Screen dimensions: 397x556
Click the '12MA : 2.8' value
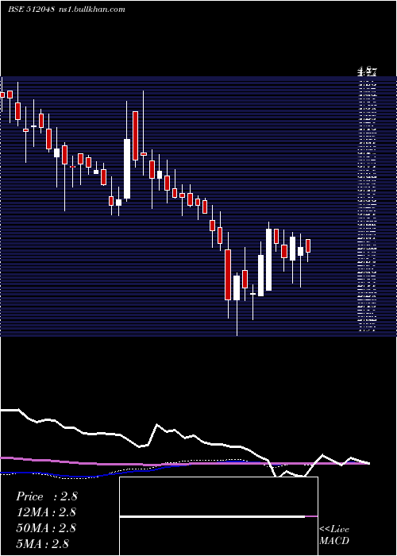pos(46,512)
